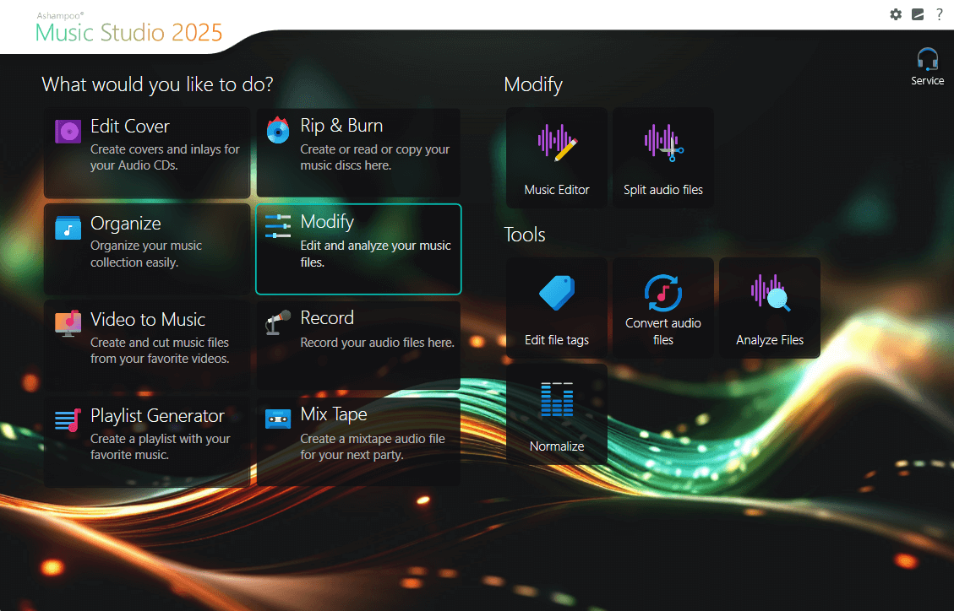Click the skin icon beside settings gear
The height and width of the screenshot is (611, 954).
[918, 14]
